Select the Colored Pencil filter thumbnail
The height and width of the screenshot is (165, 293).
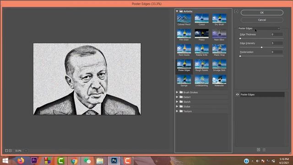click(x=184, y=18)
